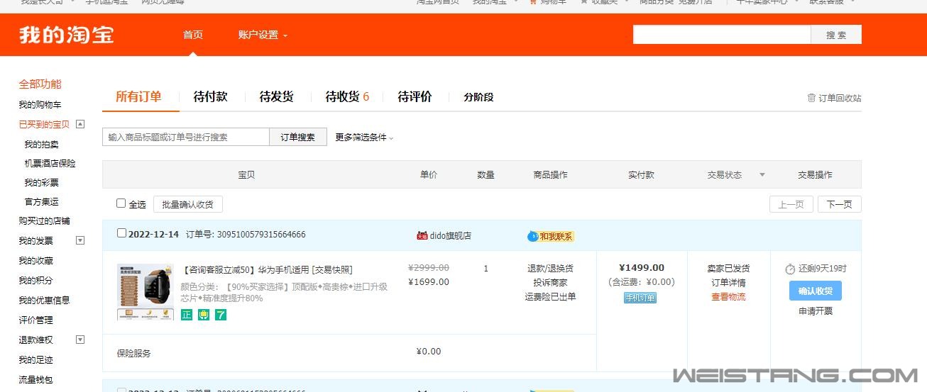The height and width of the screenshot is (392, 927).
Task: Collapse the 已买到的宝贝 sidebar expander
Action: point(80,124)
